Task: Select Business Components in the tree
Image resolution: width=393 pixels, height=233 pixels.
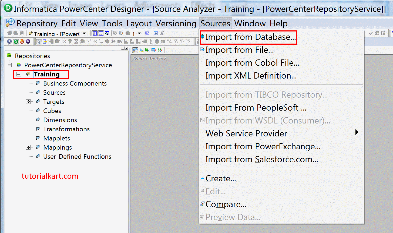Action: click(75, 83)
